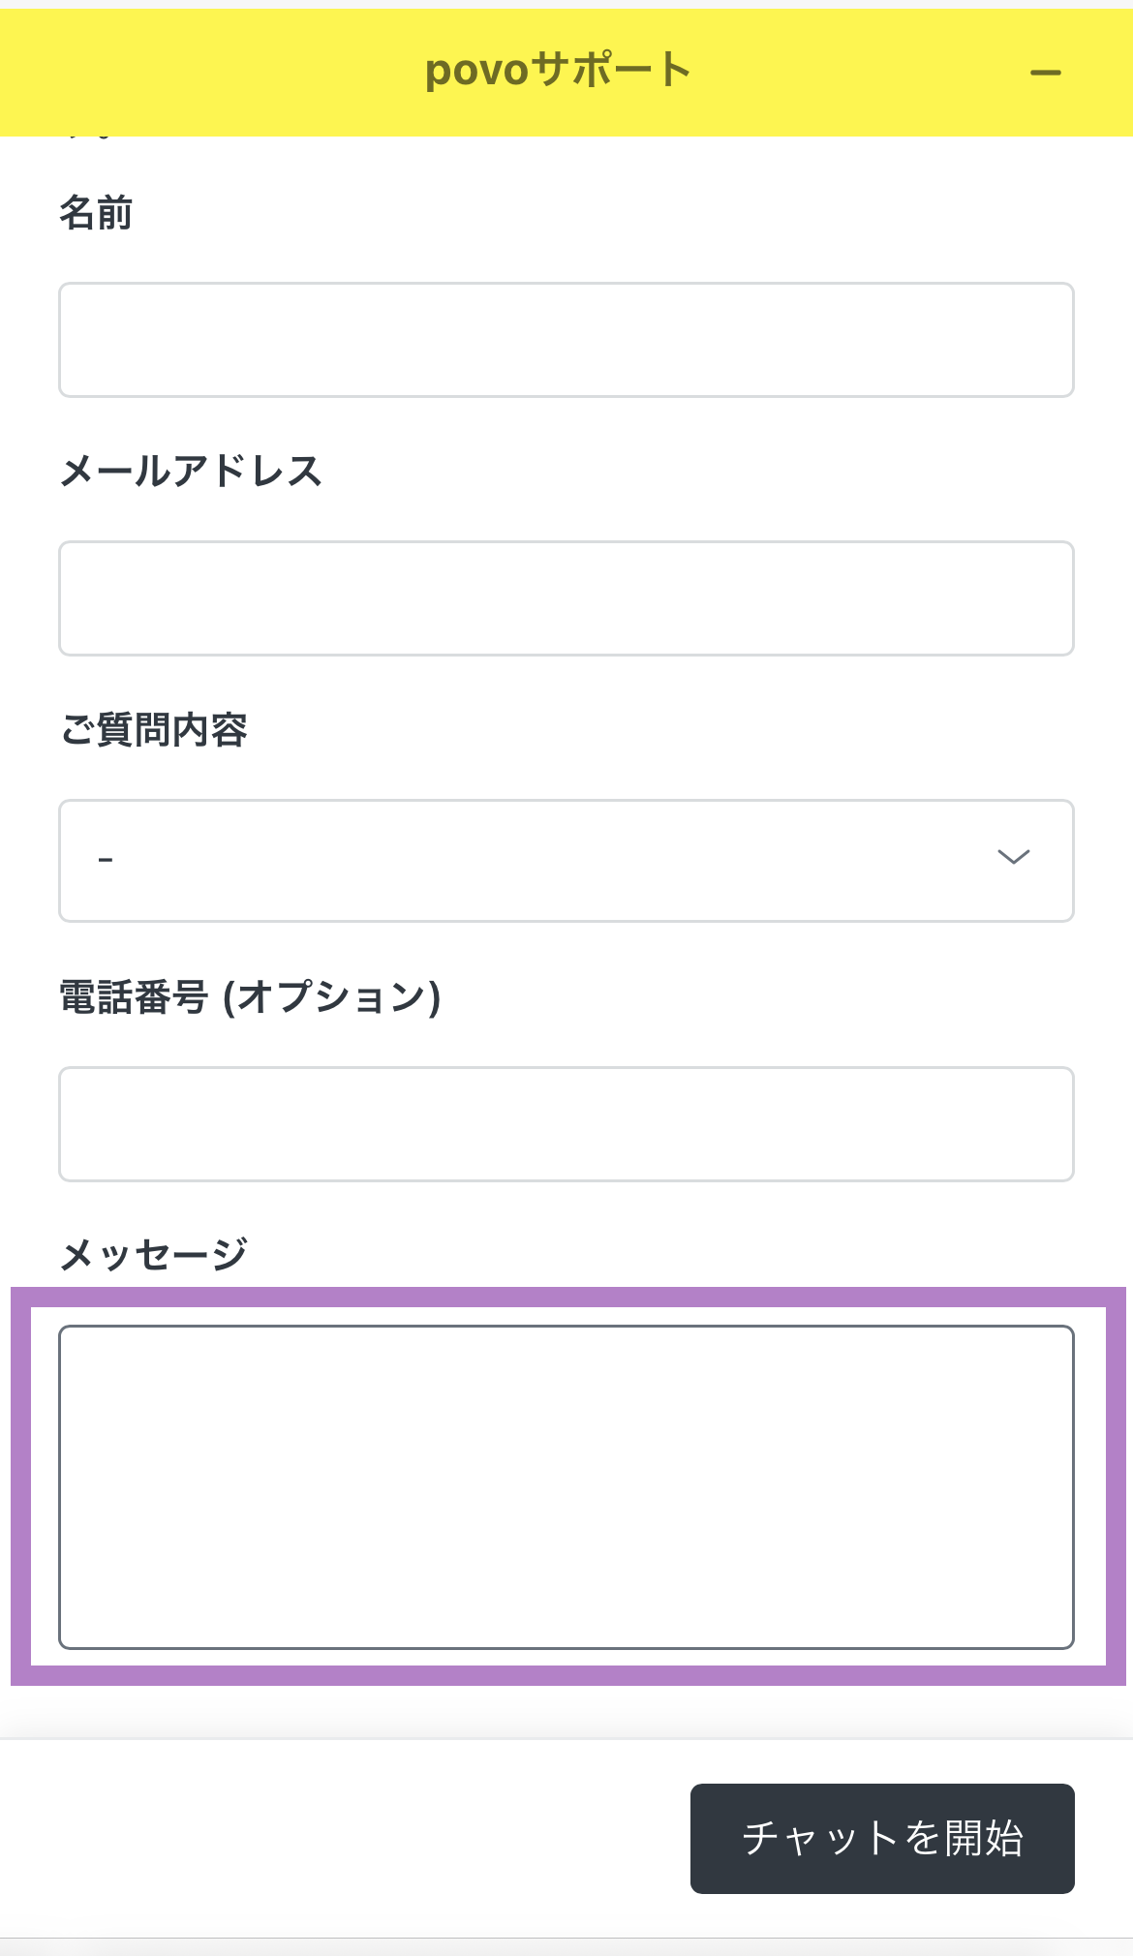This screenshot has height=1956, width=1133.
Task: Click into the メールアドレス input box
Action: (x=566, y=598)
